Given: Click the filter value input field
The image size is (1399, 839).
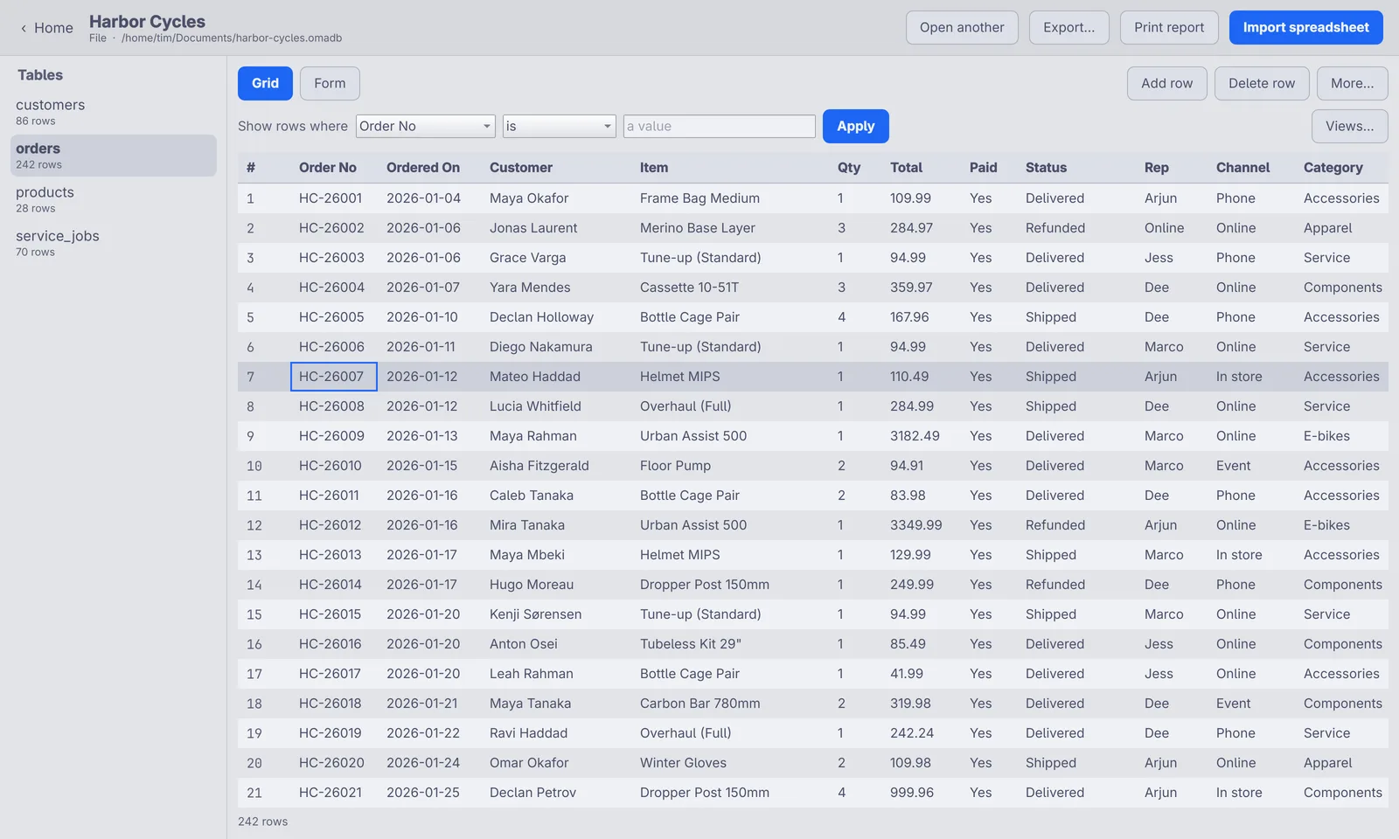Looking at the screenshot, I should [x=720, y=126].
